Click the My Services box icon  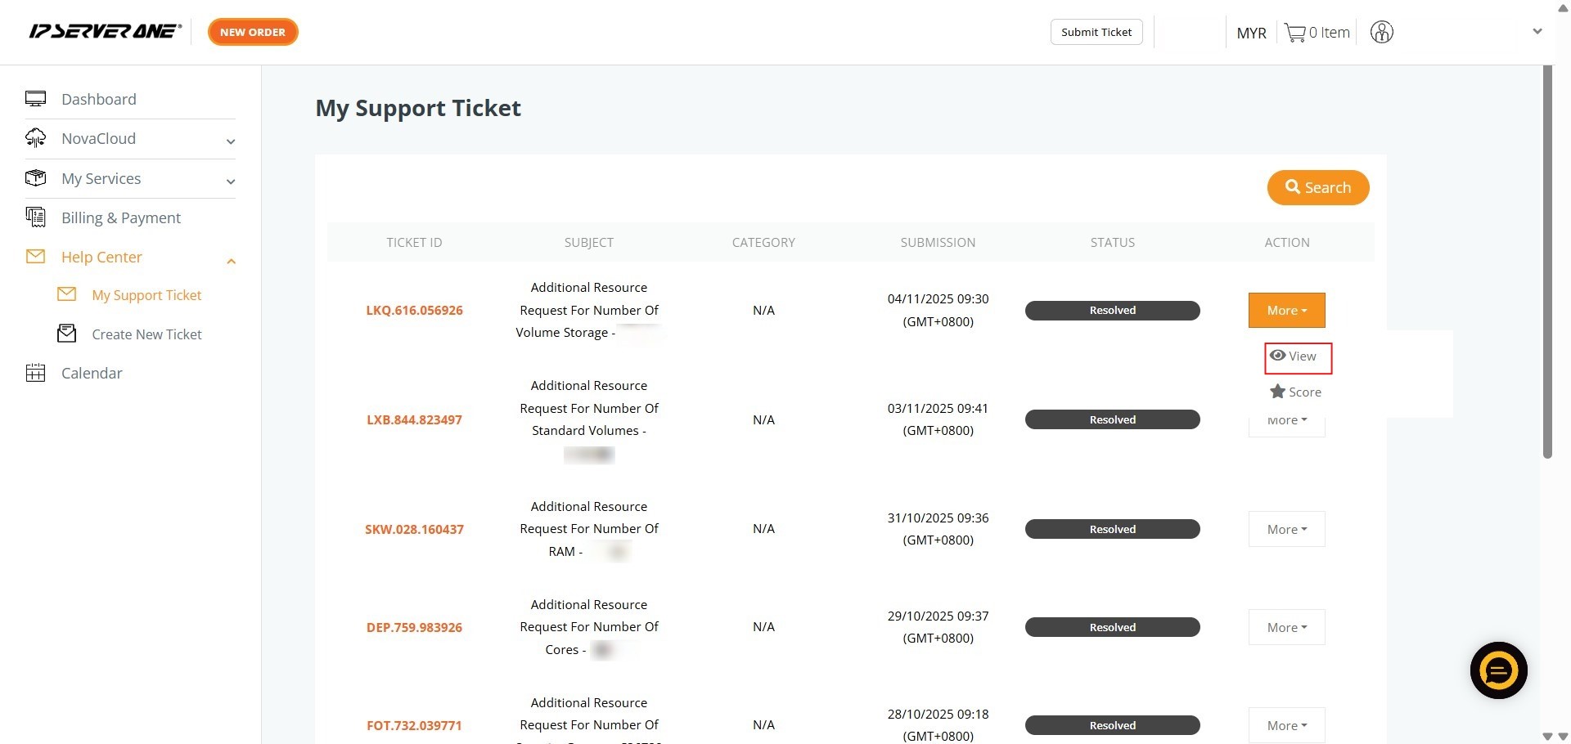point(35,178)
